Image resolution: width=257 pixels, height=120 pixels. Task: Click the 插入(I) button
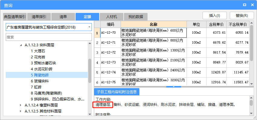point(215,16)
